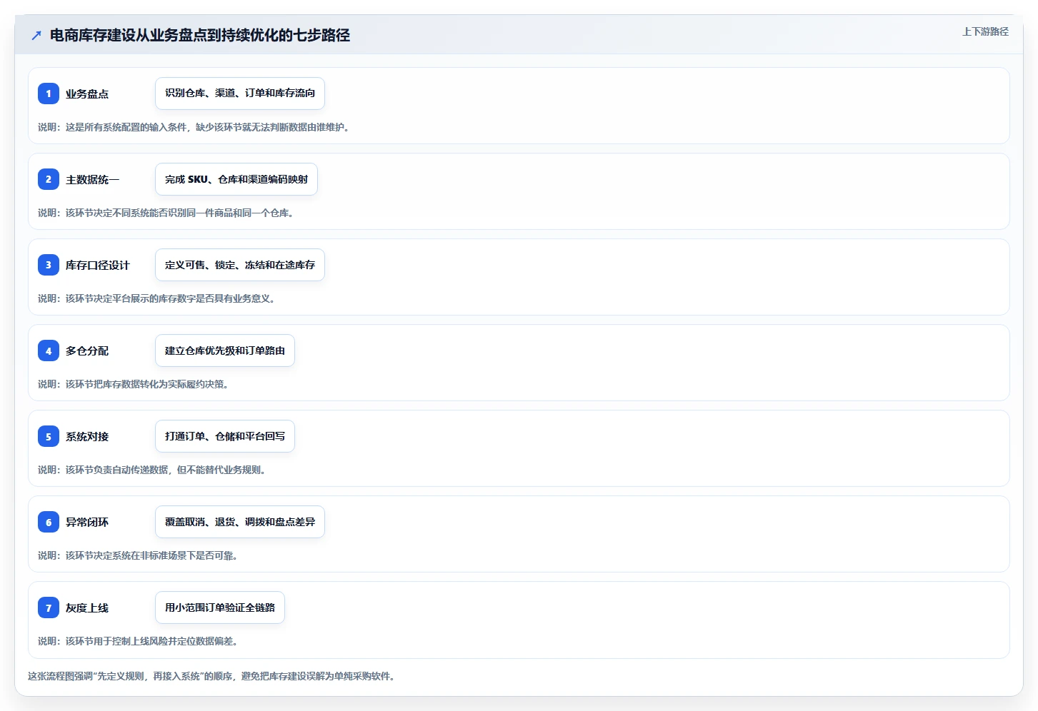The width and height of the screenshot is (1038, 711).
Task: Click the arrow icon beside the flowchart title
Action: point(36,35)
